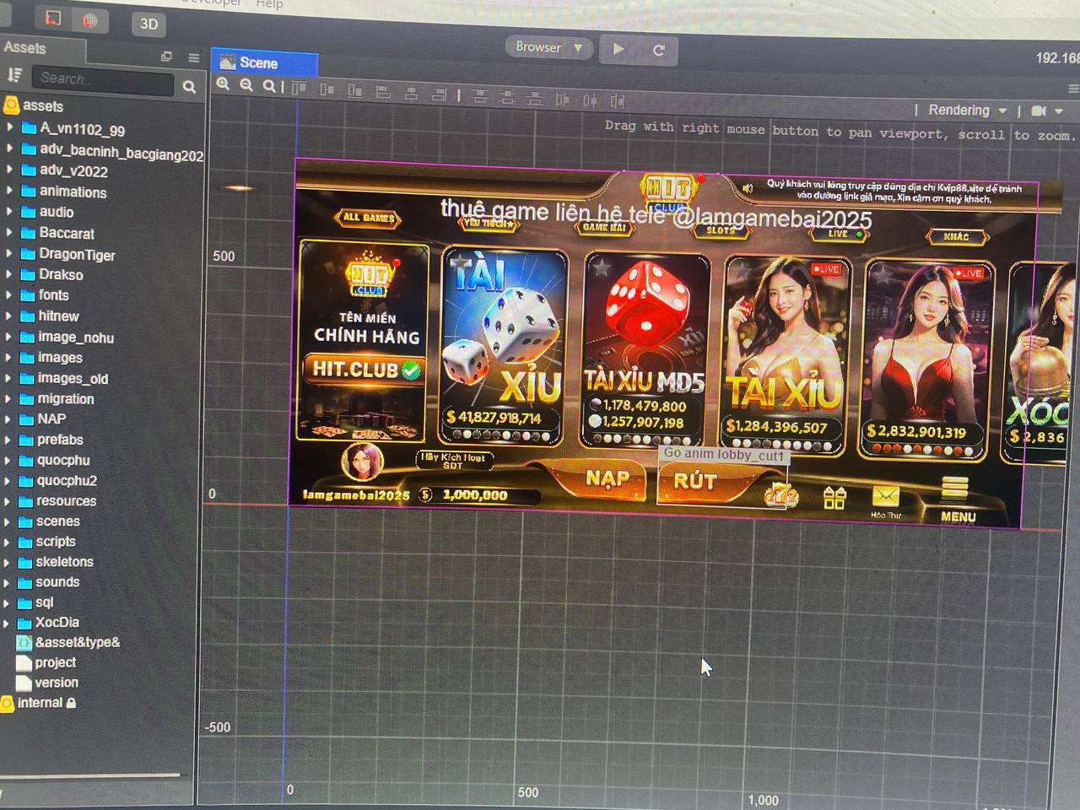This screenshot has height=810, width=1080.
Task: Expand the audio folder arrow
Action: click(9, 211)
